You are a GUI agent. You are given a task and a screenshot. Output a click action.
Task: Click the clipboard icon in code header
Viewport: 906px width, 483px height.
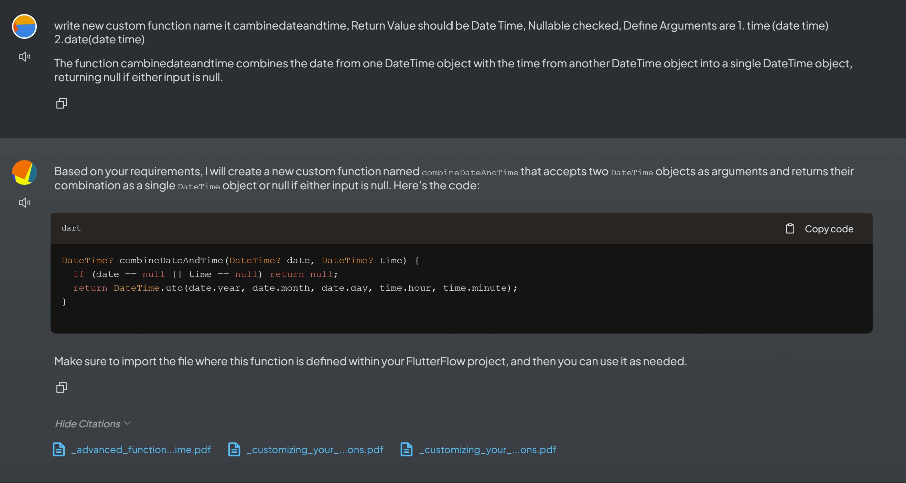(x=790, y=229)
